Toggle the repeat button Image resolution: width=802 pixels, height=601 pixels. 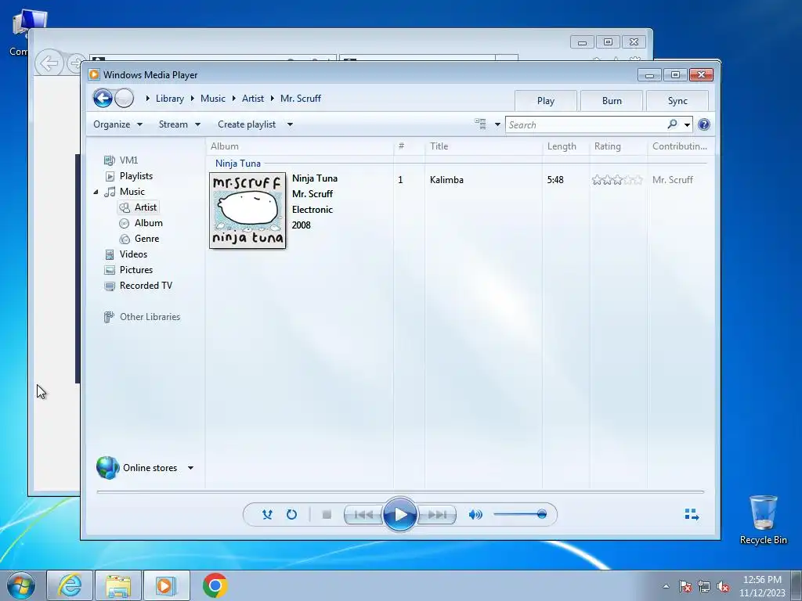[x=291, y=515]
